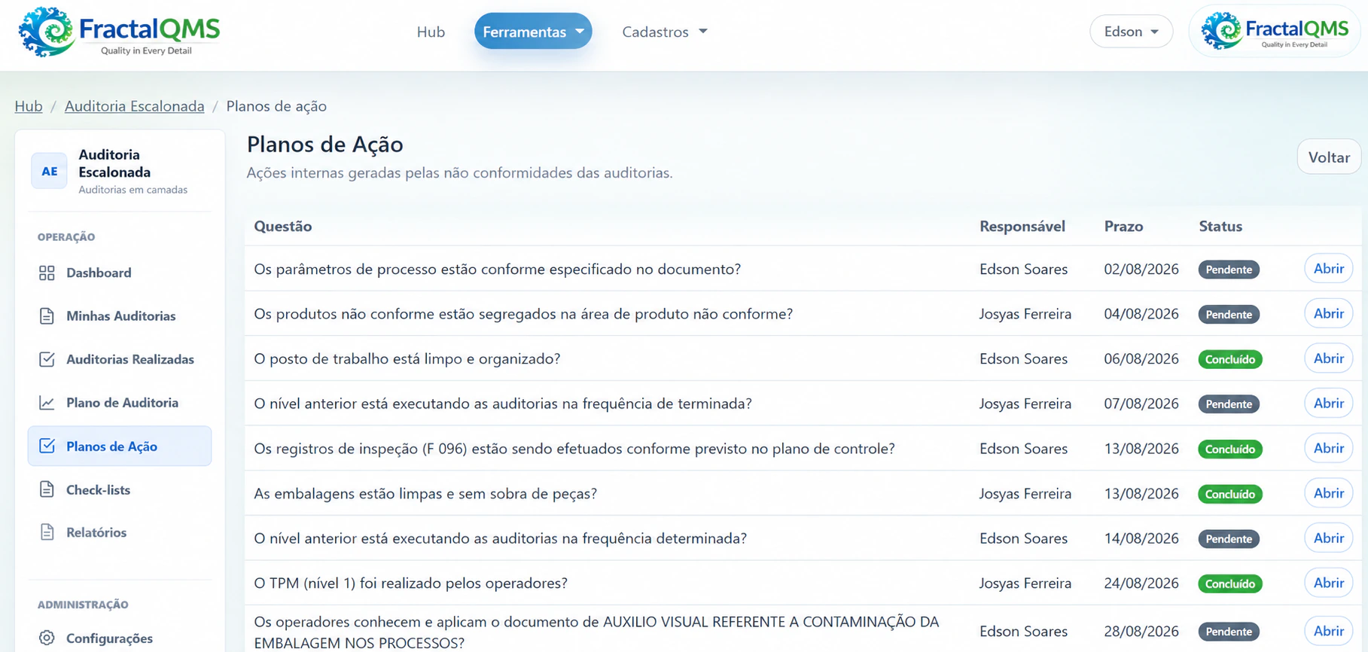The width and height of the screenshot is (1368, 652).
Task: Open Check-lists in the sidebar
Action: click(120, 489)
